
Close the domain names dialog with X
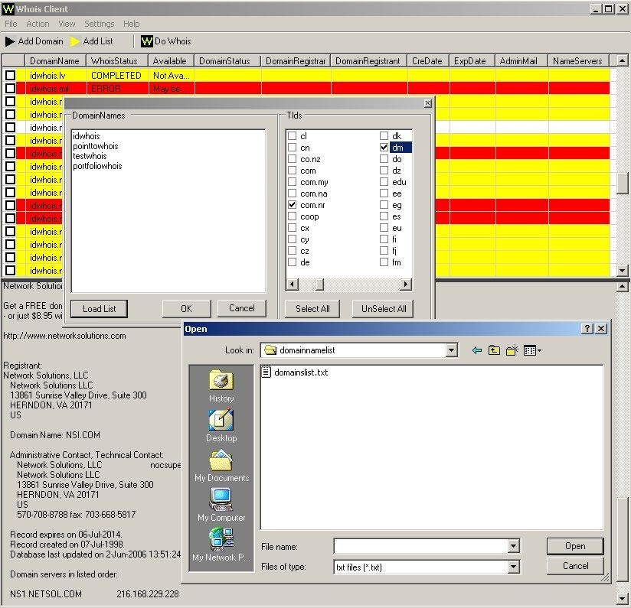[x=428, y=103]
